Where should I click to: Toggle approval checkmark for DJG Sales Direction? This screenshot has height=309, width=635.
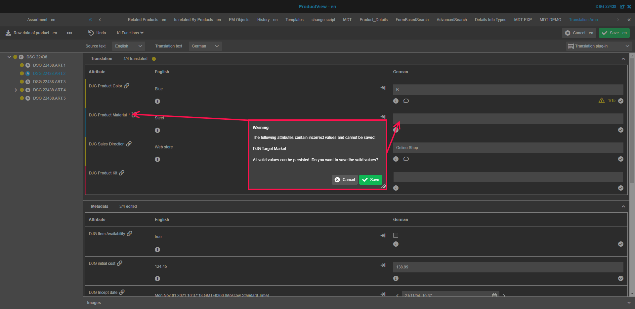point(621,159)
